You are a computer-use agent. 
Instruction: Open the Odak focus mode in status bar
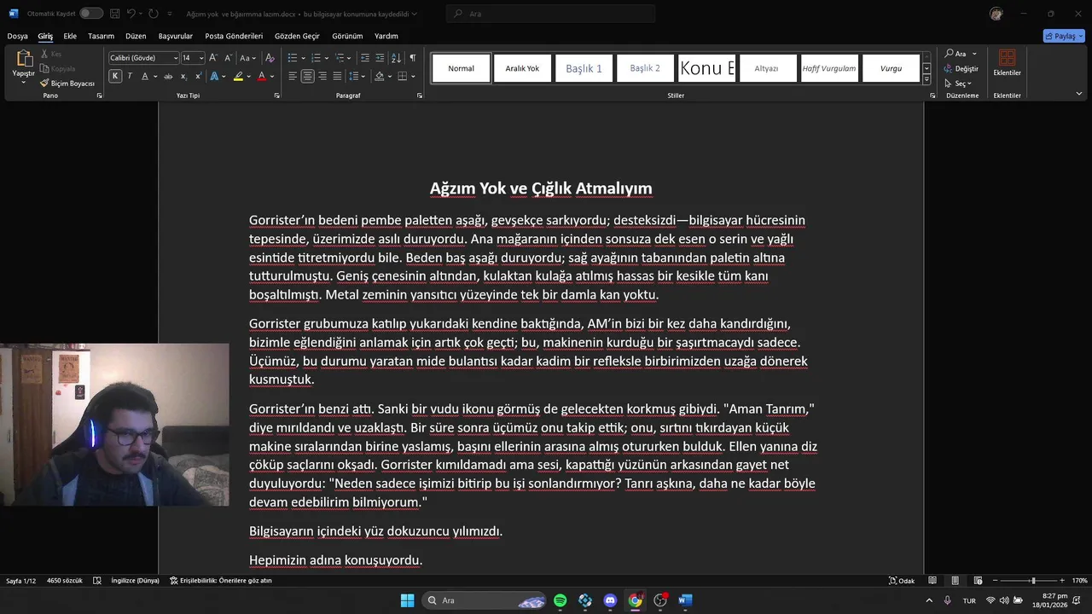point(902,581)
